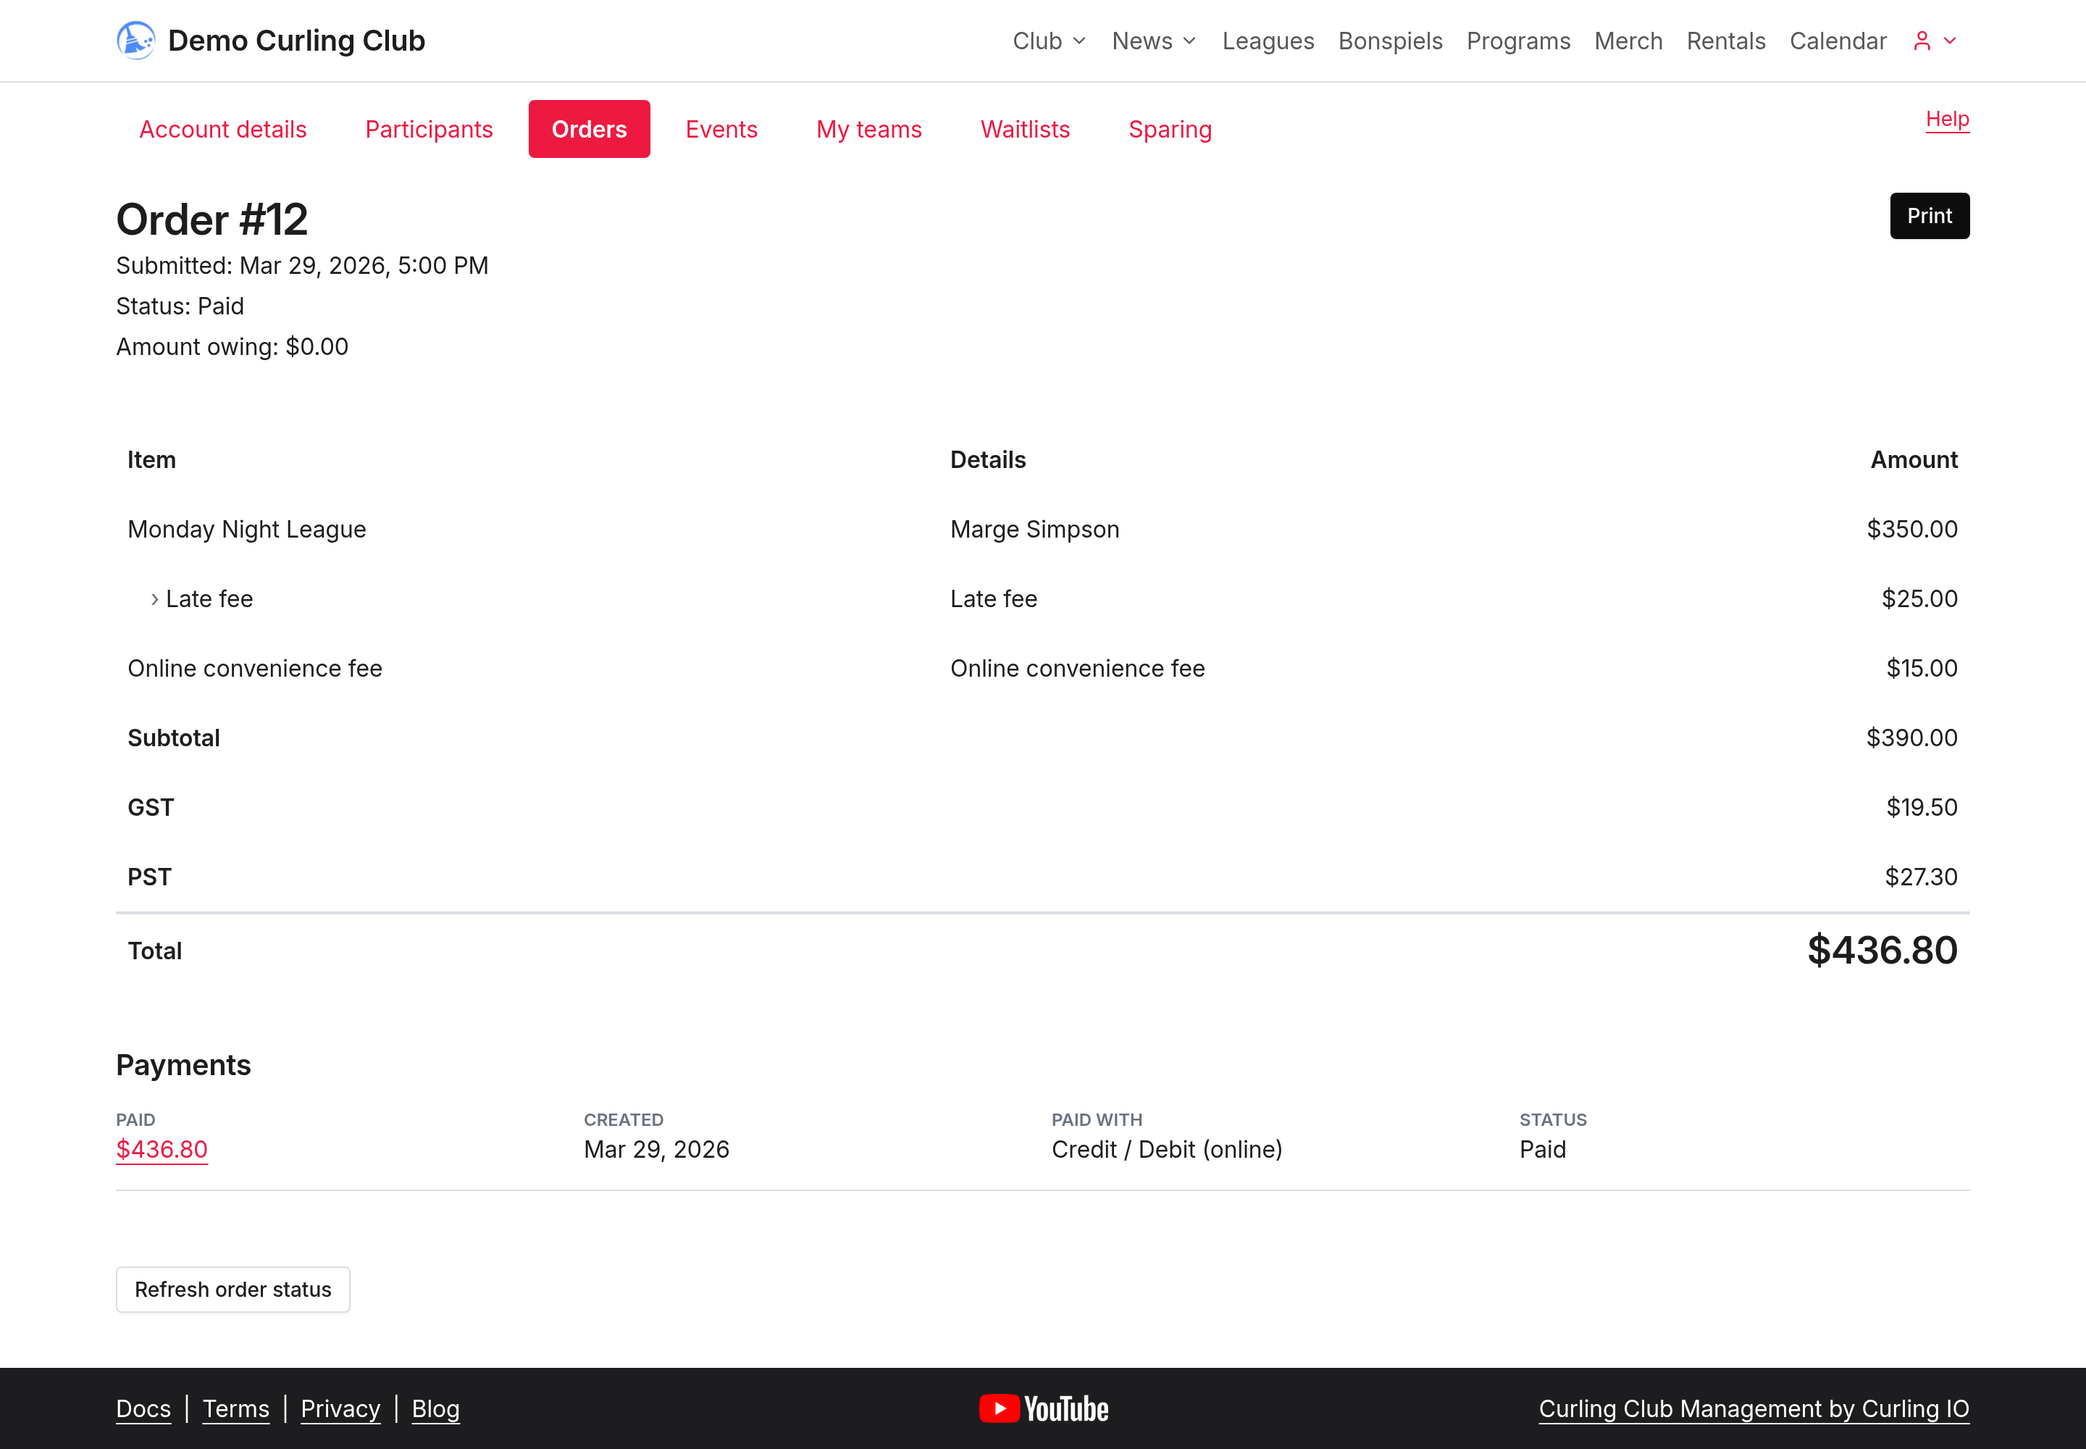The width and height of the screenshot is (2086, 1449).
Task: Open the $436.80 payment link
Action: (162, 1149)
